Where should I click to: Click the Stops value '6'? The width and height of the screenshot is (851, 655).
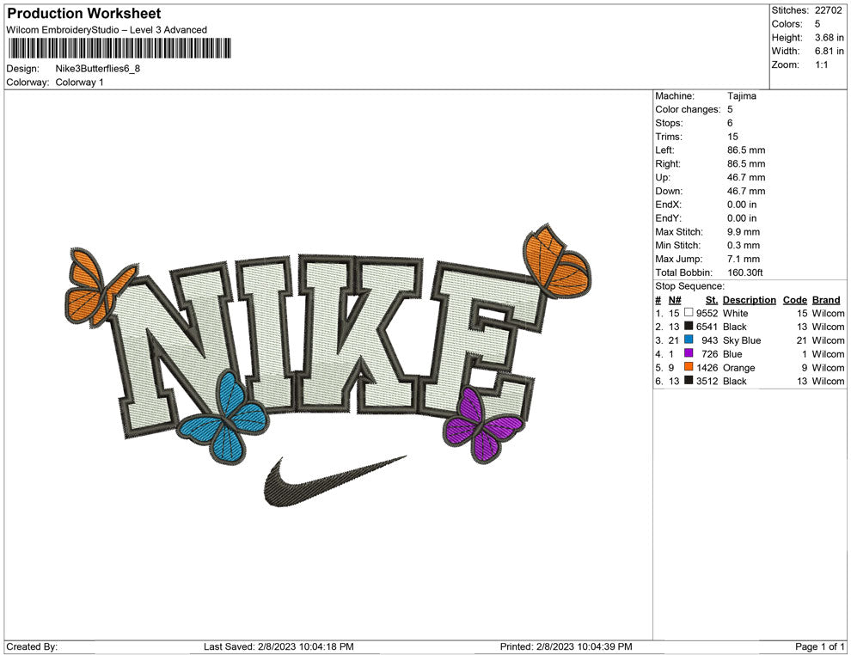[730, 123]
